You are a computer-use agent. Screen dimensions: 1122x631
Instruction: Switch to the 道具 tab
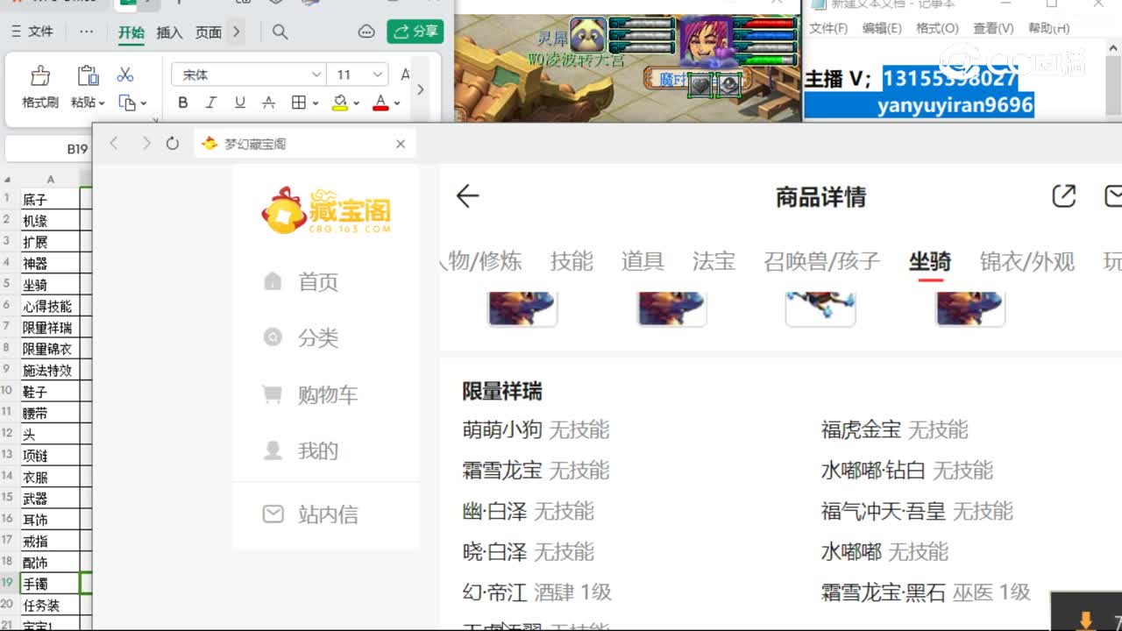[x=643, y=261]
